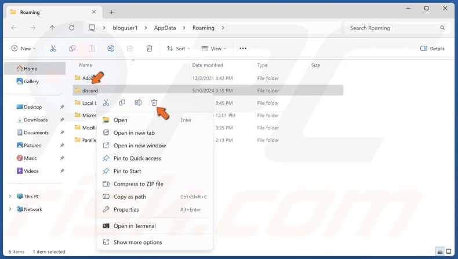This screenshot has height=259, width=458.
Task: Click the Share icon in the toolbar
Action: click(x=130, y=49)
